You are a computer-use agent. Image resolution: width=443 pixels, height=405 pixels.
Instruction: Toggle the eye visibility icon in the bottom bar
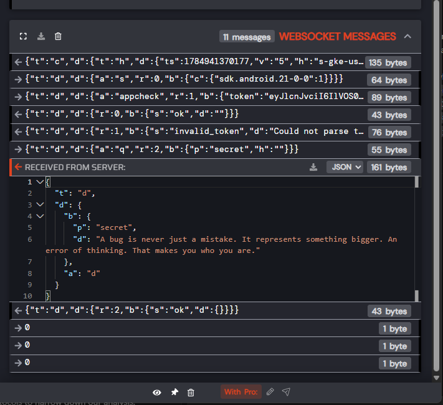coord(157,393)
